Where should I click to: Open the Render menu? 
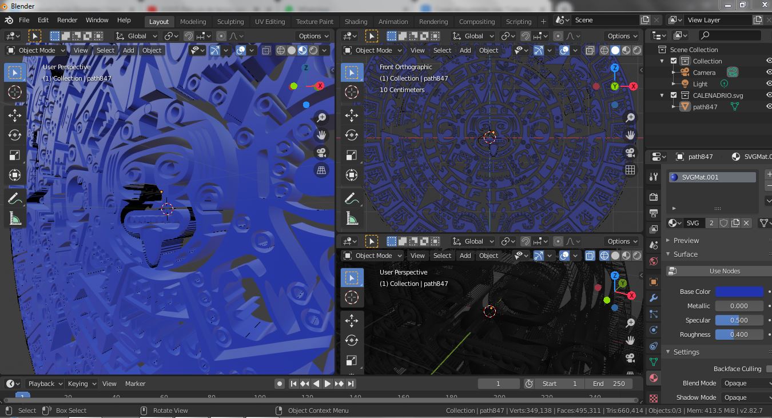pos(67,20)
